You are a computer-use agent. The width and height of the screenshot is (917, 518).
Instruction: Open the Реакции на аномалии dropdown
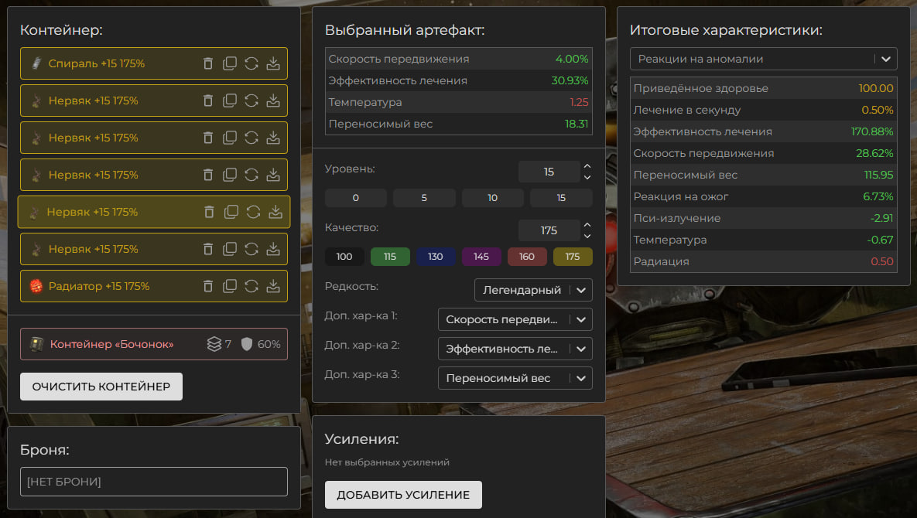(x=763, y=59)
